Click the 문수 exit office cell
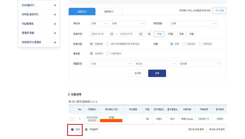 172,119
